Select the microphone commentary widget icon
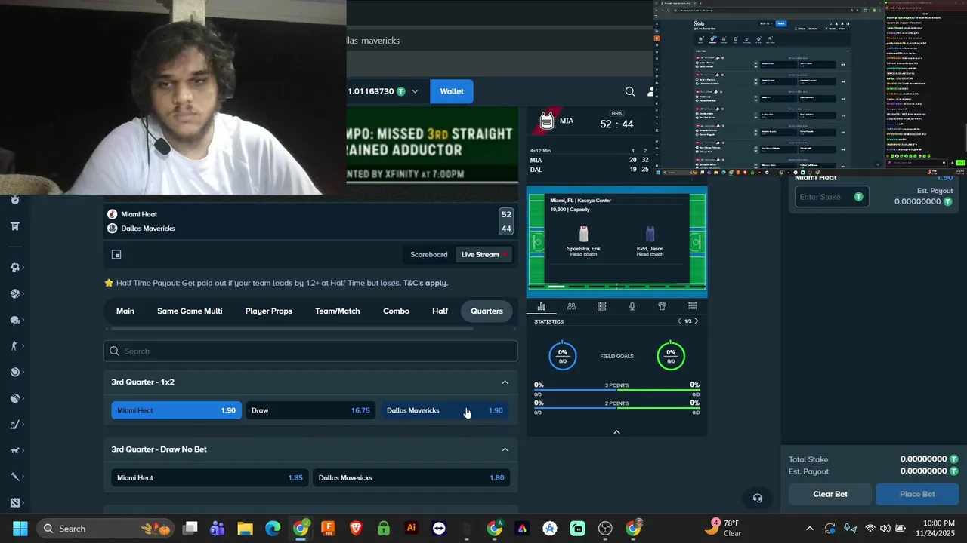 [632, 306]
